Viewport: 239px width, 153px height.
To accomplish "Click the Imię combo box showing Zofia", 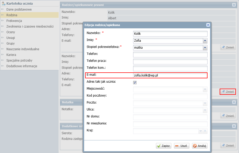I will pos(168,41).
